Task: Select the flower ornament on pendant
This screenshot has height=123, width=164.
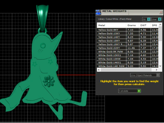Action: [49, 81]
